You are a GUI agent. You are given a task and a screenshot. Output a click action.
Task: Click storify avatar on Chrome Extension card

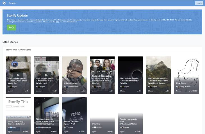pos(11,128)
